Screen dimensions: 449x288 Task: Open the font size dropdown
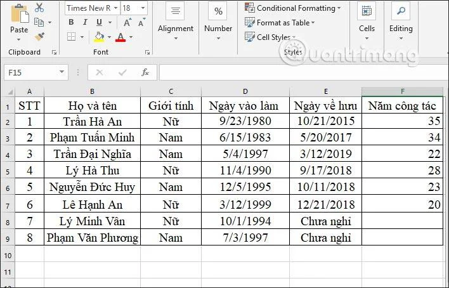point(143,8)
